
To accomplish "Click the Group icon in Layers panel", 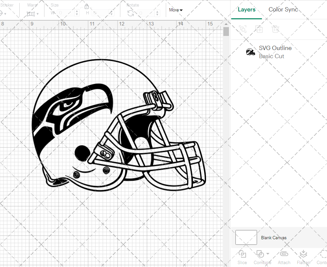I will (243, 29).
